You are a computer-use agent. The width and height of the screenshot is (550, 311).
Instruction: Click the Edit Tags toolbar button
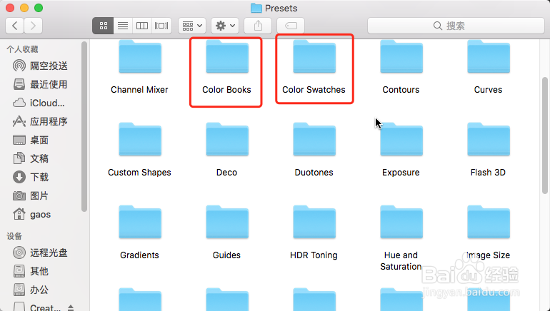point(291,26)
